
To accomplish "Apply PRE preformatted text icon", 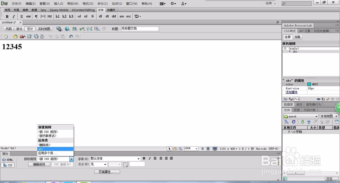I will pos(50,16).
